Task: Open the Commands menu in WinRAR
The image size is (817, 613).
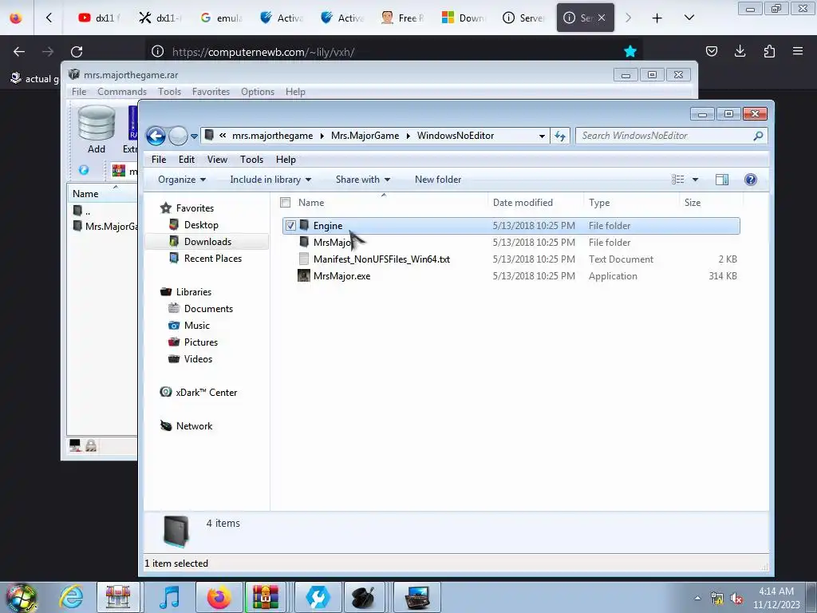Action: [122, 92]
